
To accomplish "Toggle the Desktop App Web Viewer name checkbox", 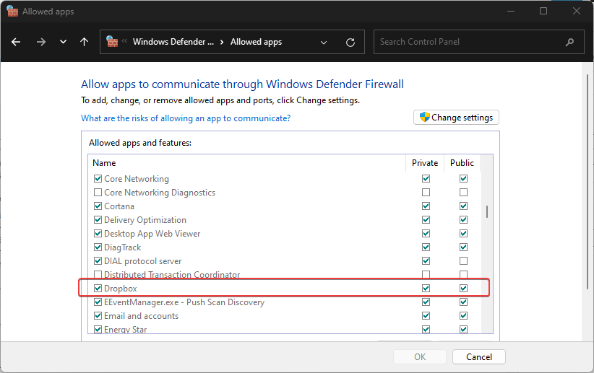I will pyautogui.click(x=98, y=234).
